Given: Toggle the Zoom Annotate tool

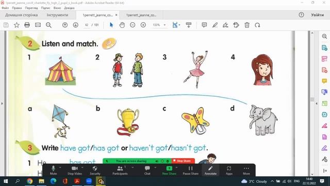Looking at the screenshot, I should [210, 170].
